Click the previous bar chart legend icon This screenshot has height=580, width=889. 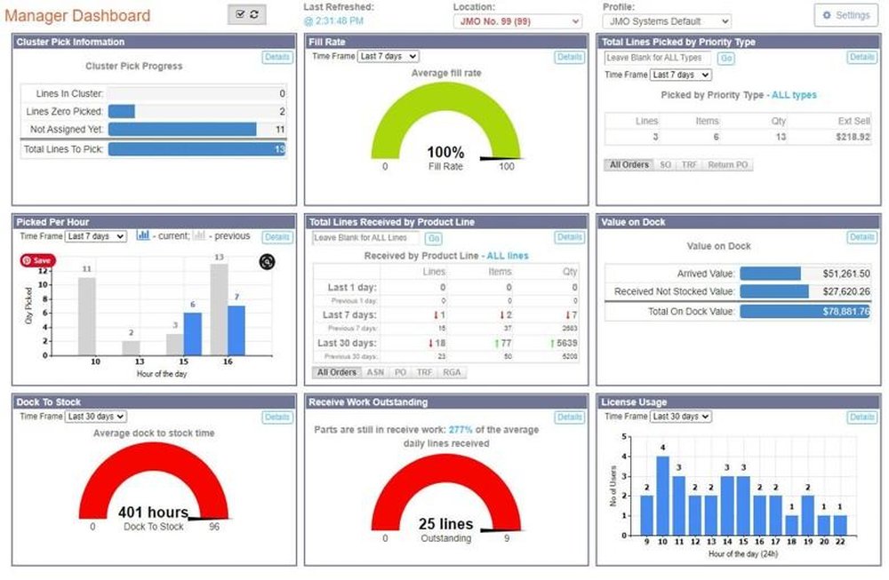coord(198,235)
